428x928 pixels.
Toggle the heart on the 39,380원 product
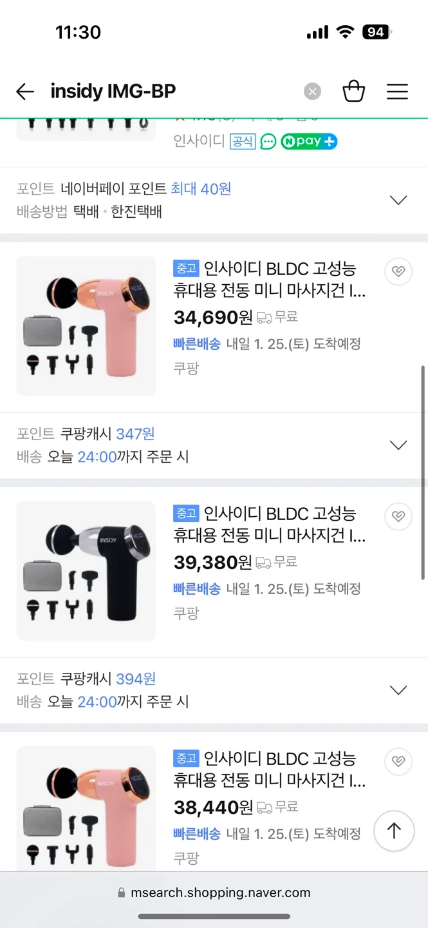click(398, 516)
